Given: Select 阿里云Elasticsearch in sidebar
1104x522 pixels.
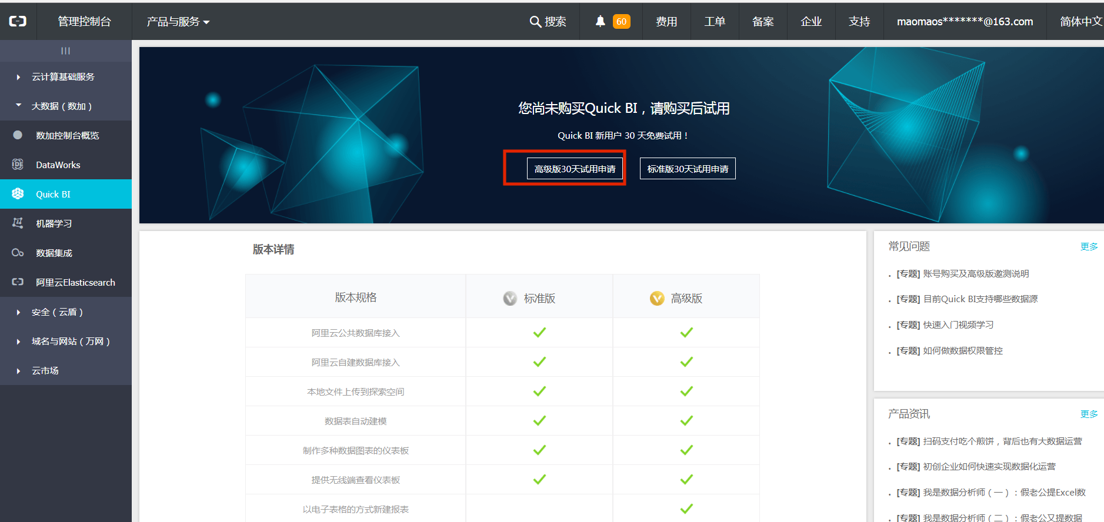Looking at the screenshot, I should [66, 282].
